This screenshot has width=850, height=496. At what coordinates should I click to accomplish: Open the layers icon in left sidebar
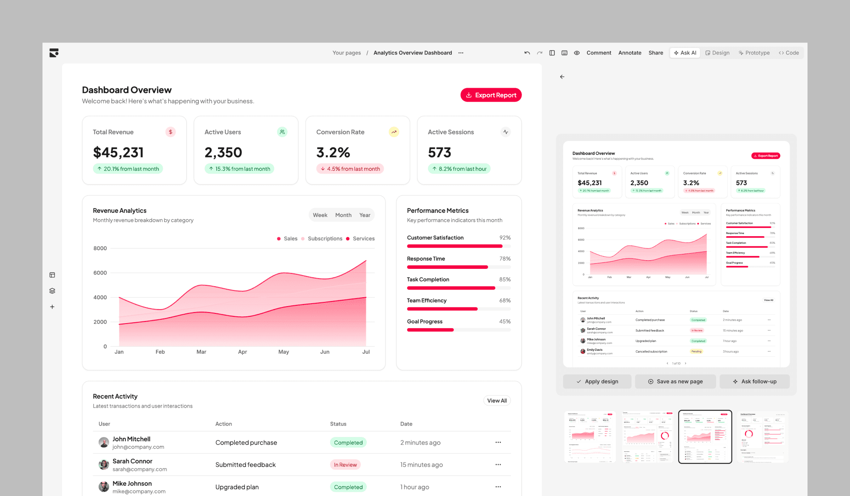[x=52, y=291]
